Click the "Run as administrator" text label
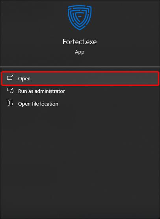 tap(41, 91)
